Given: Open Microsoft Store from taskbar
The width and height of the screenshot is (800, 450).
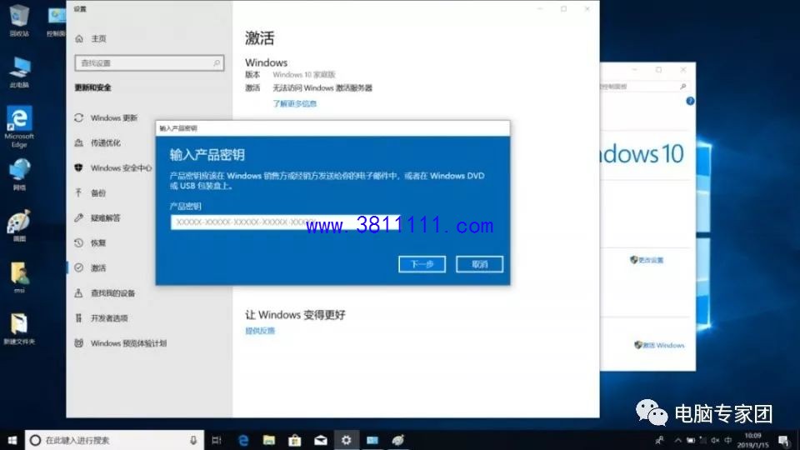Looking at the screenshot, I should point(294,440).
